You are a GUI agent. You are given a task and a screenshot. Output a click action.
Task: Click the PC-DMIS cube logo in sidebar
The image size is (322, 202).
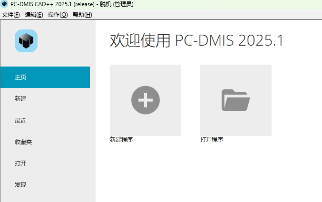(x=26, y=41)
